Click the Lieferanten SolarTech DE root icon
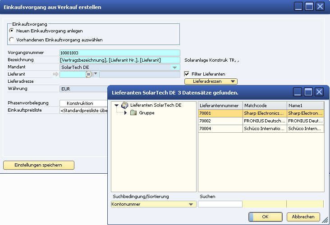This screenshot has width=330, height=225. [x=125, y=105]
